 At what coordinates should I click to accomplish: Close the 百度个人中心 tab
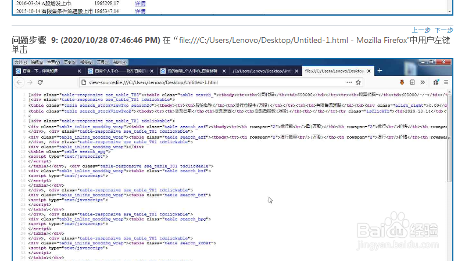click(152, 71)
